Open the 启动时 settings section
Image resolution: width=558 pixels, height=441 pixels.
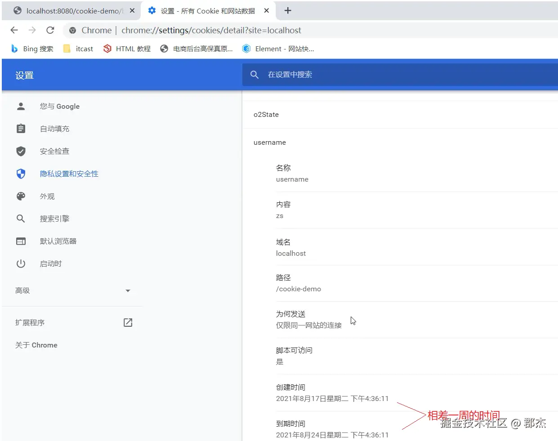(51, 263)
